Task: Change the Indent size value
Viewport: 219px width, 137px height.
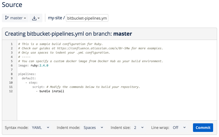Action: pyautogui.click(x=139, y=128)
